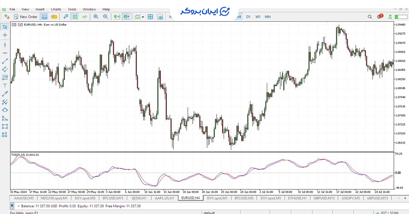The height and width of the screenshot is (214, 409).
Task: Zoom in the chart with magnifier plus
Action: click(96, 17)
